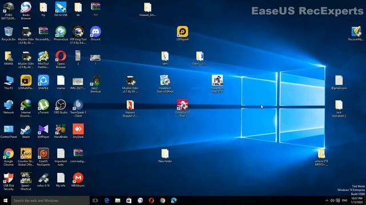Screen dimensions: 366x205
Task: Select the AnyDesk desktop icon
Action: click(x=78, y=131)
